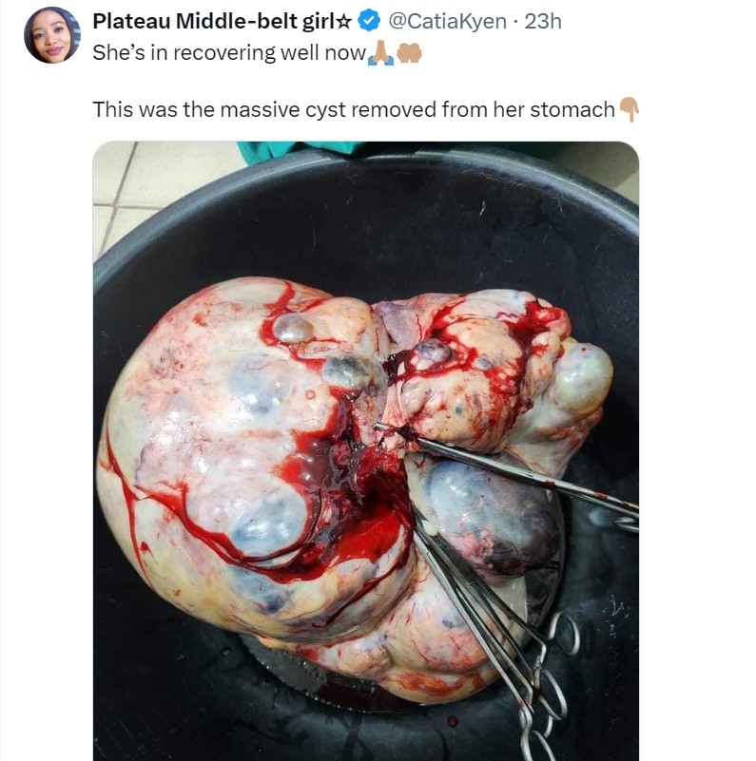Screen dimensions: 756x761
Task: Click the pointing-down finger emoji
Action: (629, 110)
